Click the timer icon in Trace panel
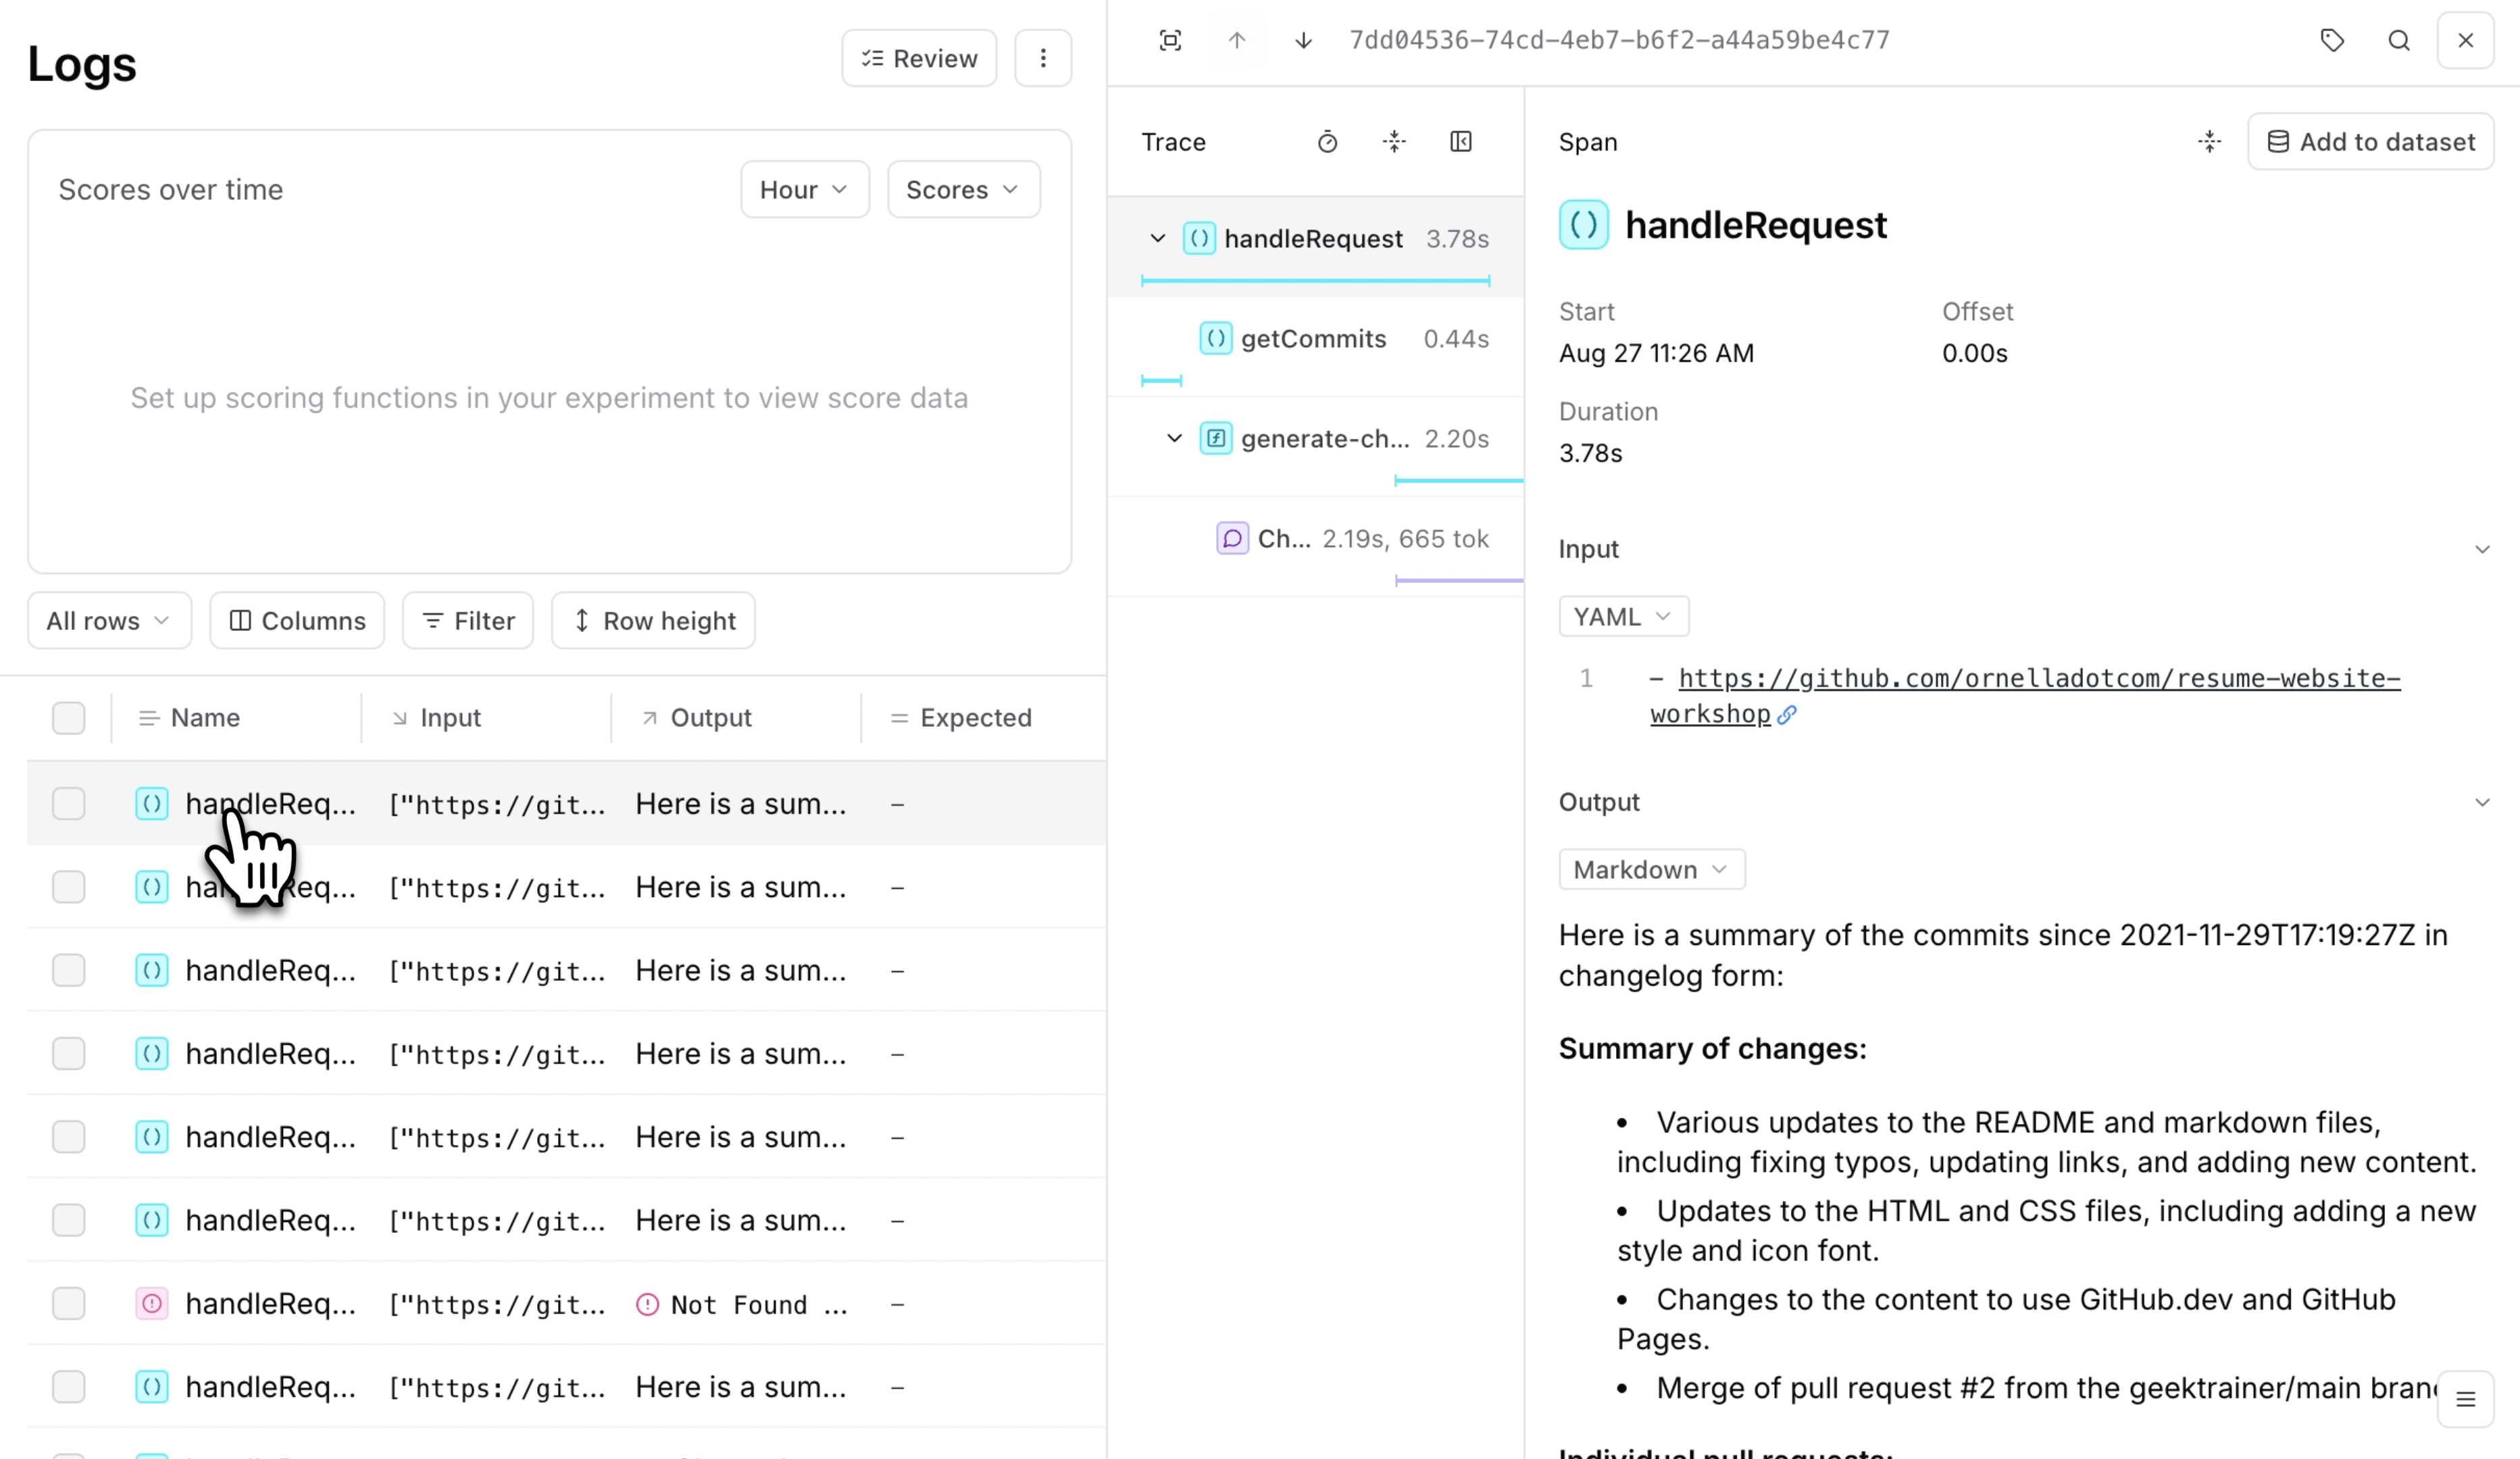Viewport: 2520px width, 1459px height. click(x=1327, y=142)
